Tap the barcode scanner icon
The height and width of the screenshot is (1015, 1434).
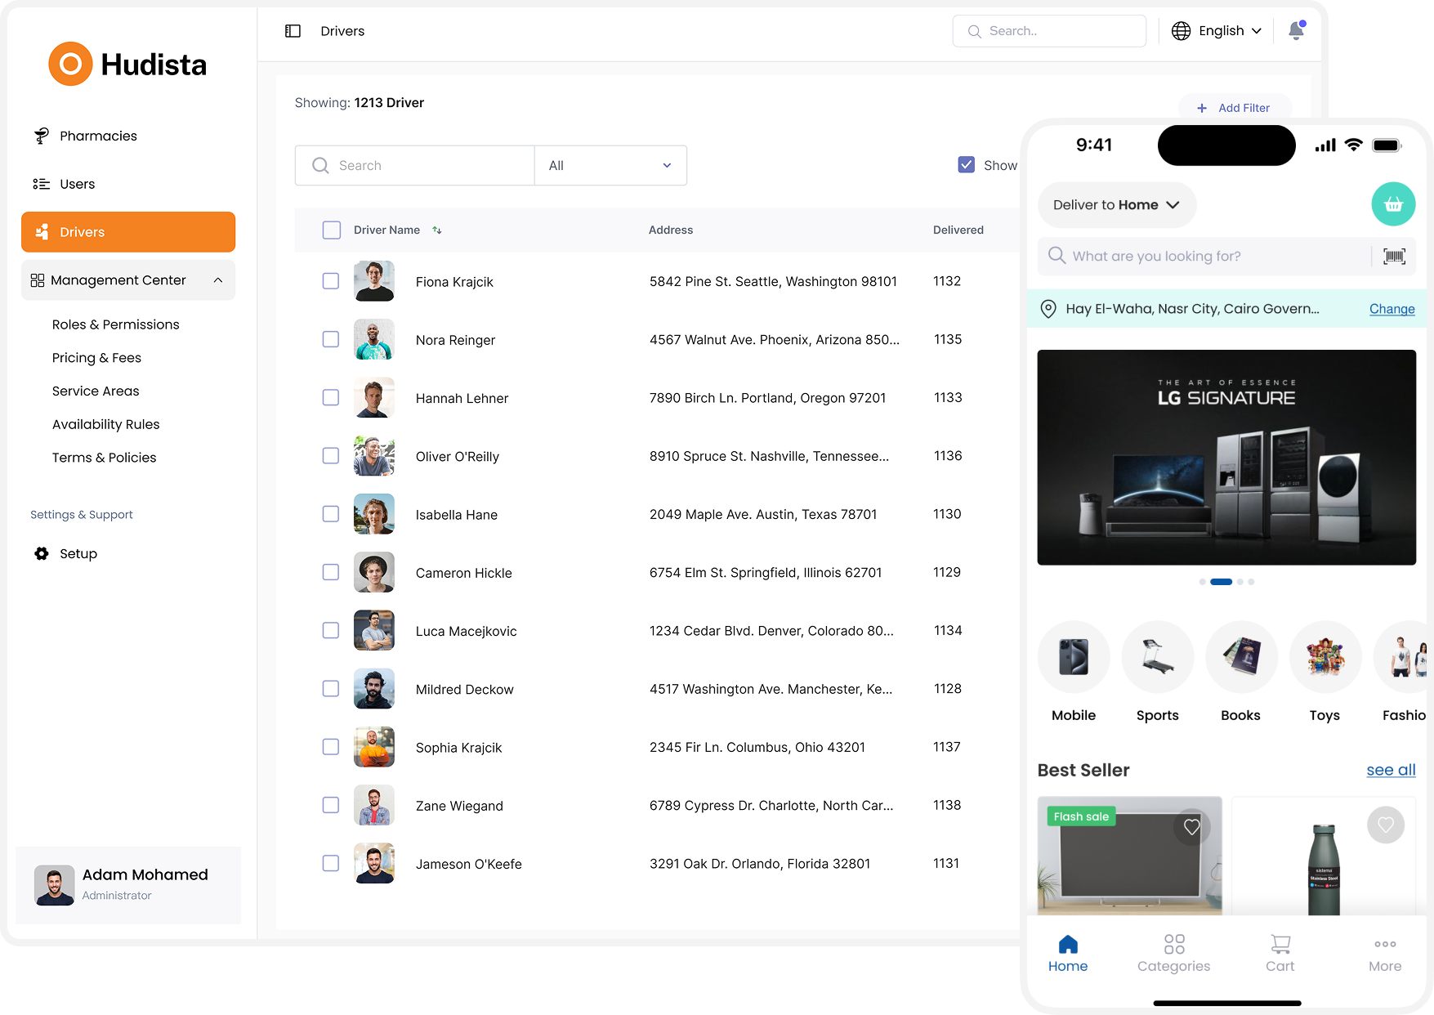(x=1394, y=257)
